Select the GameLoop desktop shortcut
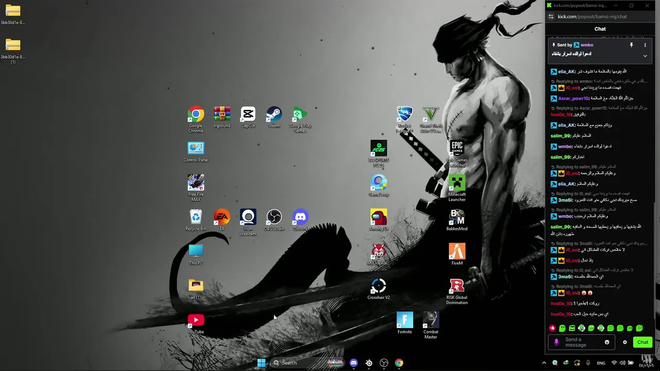 [378, 186]
